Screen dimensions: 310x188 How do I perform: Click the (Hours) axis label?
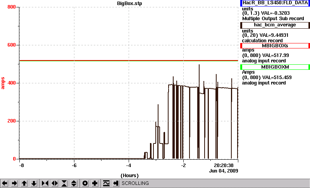(x=129, y=176)
